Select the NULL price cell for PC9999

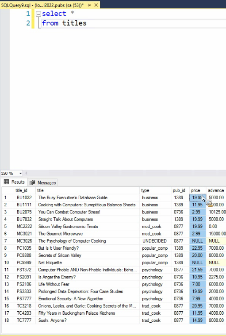pos(198,263)
